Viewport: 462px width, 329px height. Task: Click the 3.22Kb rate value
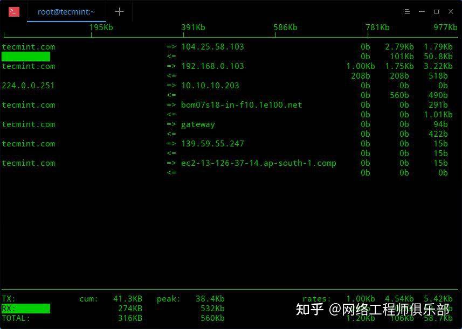coord(438,66)
